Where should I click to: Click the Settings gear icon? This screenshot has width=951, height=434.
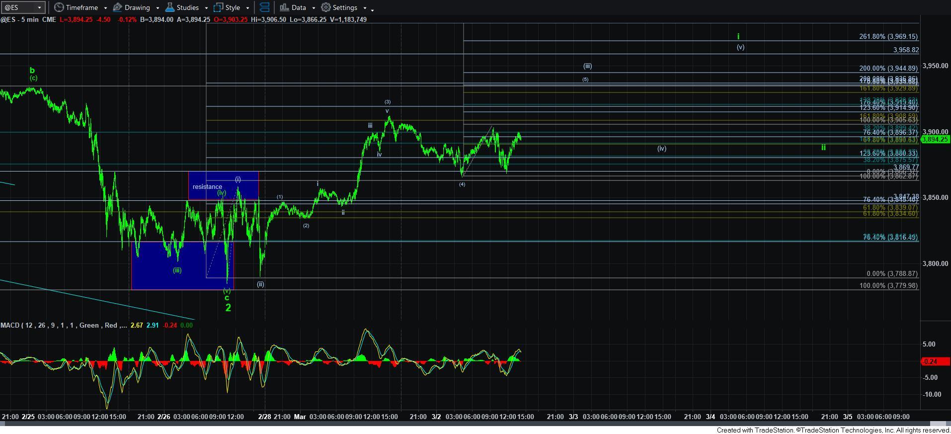(326, 7)
